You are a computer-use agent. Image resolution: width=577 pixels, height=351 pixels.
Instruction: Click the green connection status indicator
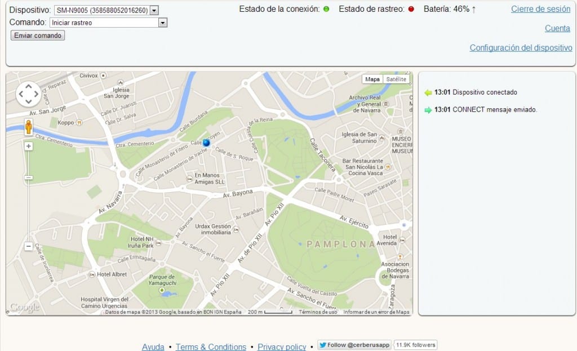(x=326, y=10)
